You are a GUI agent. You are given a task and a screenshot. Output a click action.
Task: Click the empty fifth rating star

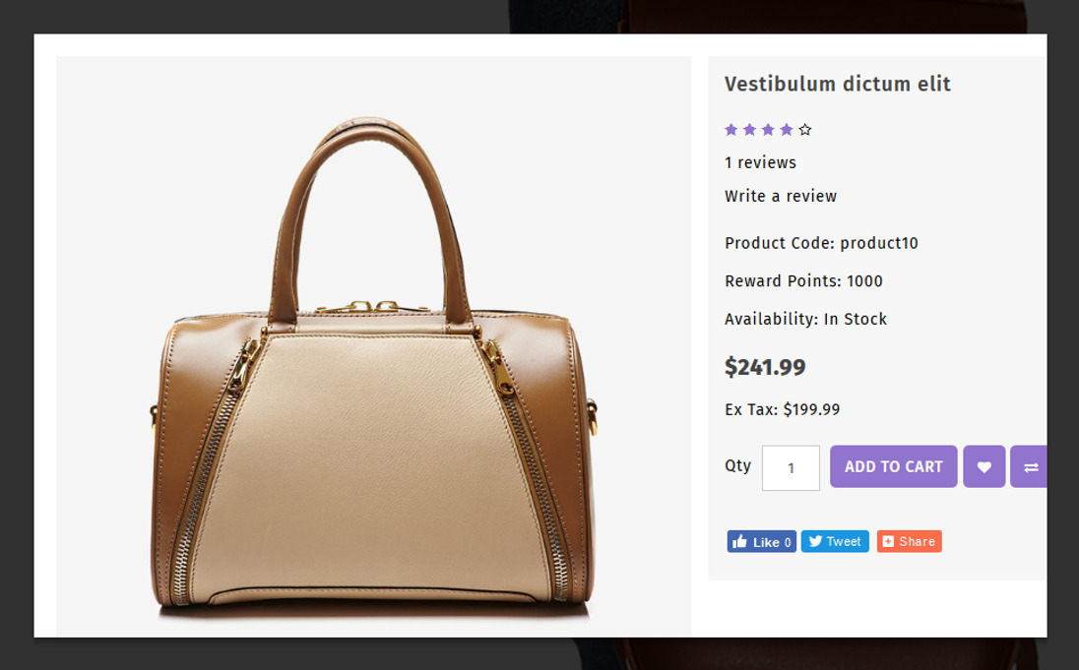pos(805,130)
